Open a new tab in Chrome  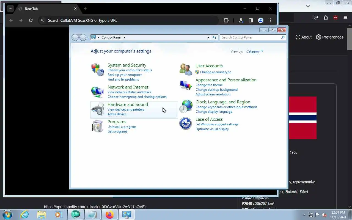(x=85, y=9)
